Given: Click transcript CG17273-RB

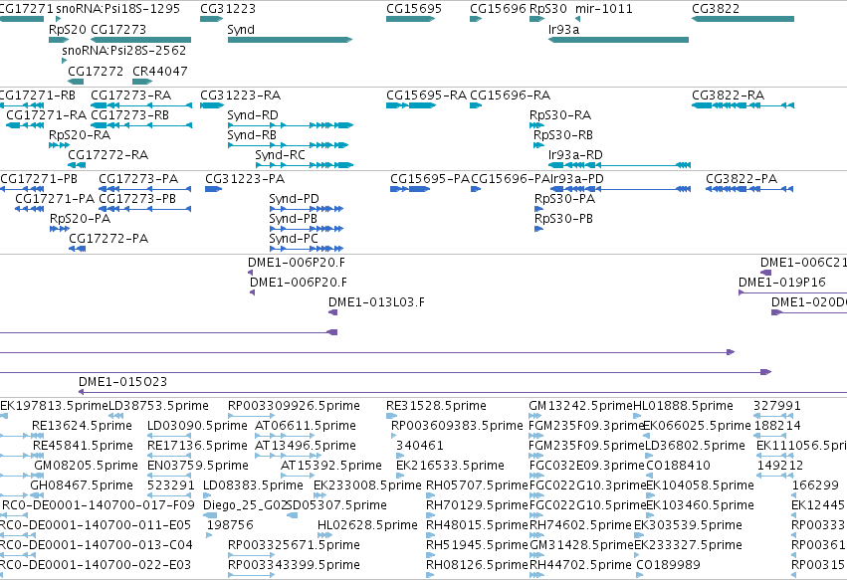Looking at the screenshot, I should pyautogui.click(x=141, y=125).
